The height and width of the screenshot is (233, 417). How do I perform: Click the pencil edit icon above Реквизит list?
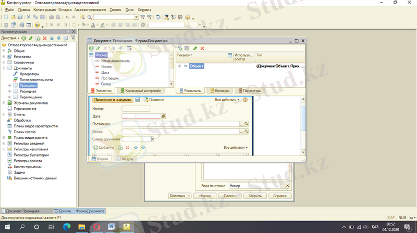point(195,48)
